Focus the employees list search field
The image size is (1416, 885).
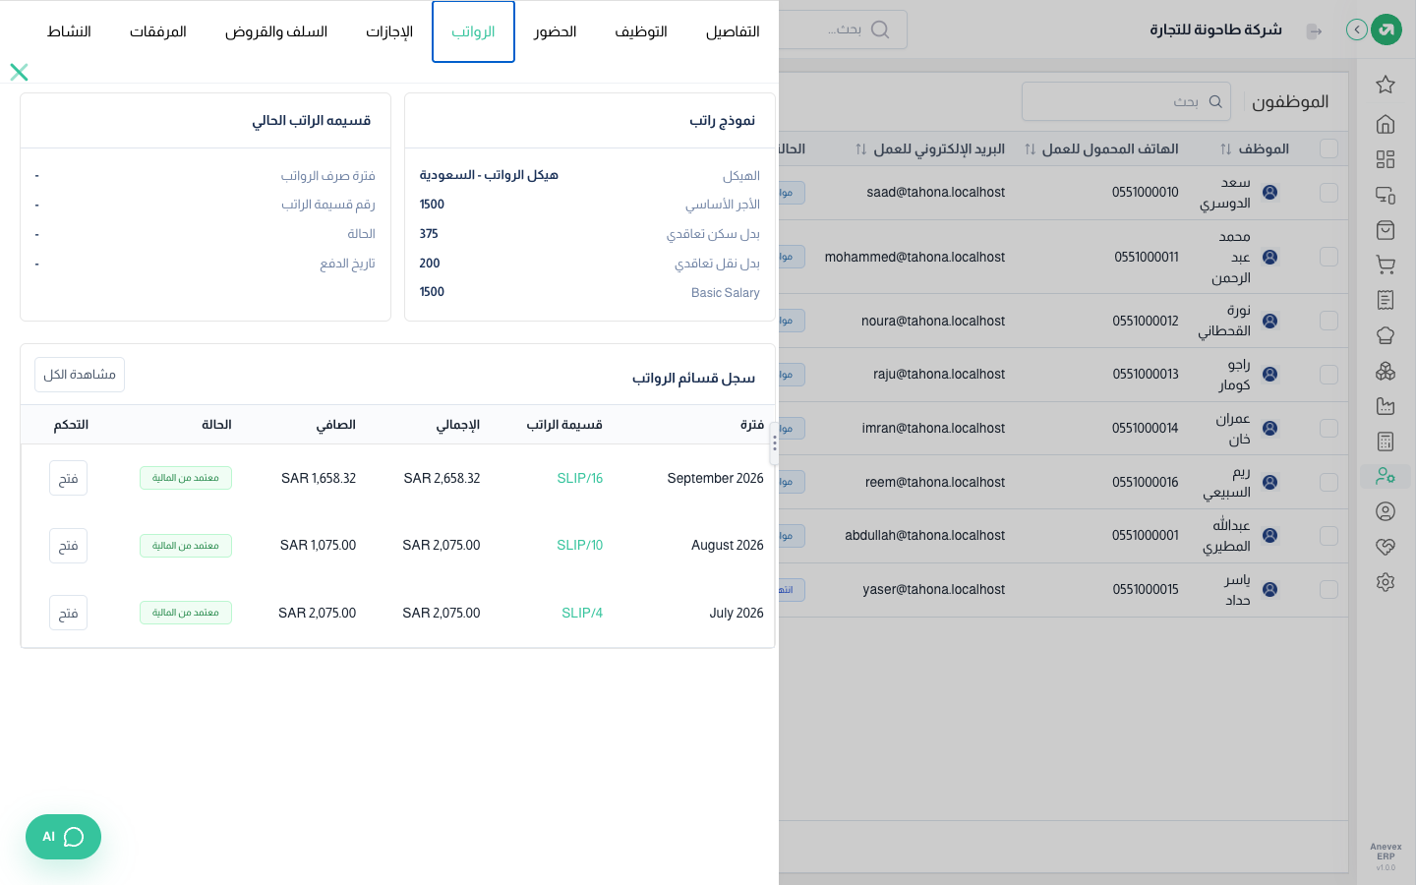[x=1126, y=101]
